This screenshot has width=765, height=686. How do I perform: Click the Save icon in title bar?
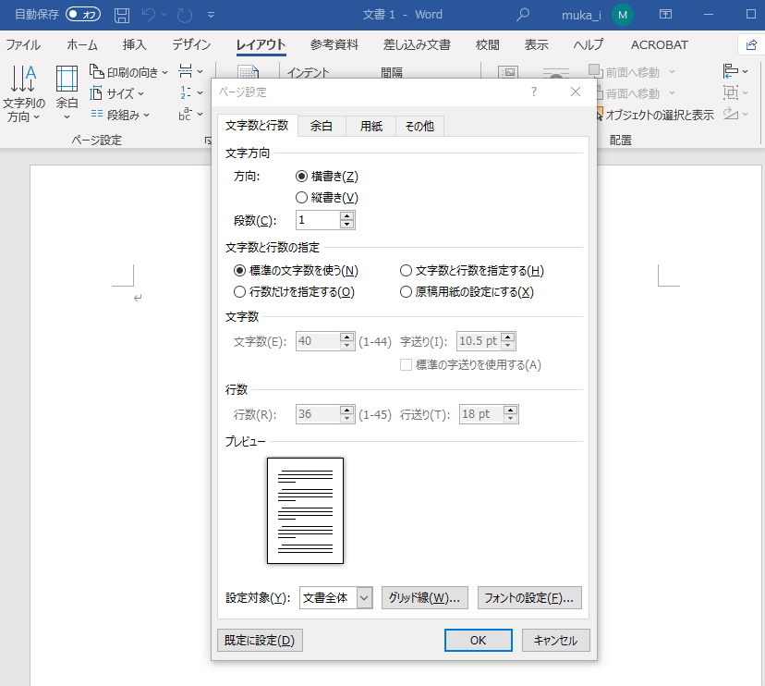click(121, 15)
